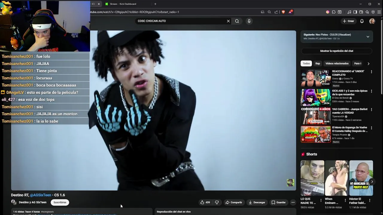Screen dimensions: 383x215
Task: Open more actions ellipsis below video
Action: click(293, 202)
